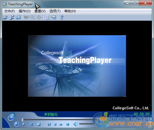This screenshot has width=154, height=130.
Task: Stop playback with the square stop button
Action: tap(39, 124)
